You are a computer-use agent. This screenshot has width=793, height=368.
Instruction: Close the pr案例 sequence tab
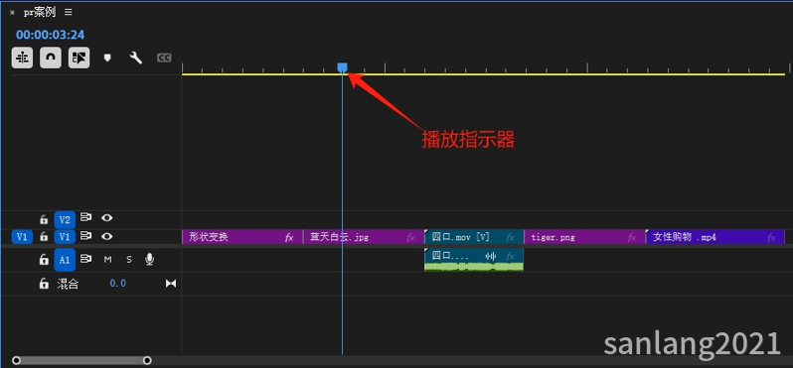click(12, 12)
